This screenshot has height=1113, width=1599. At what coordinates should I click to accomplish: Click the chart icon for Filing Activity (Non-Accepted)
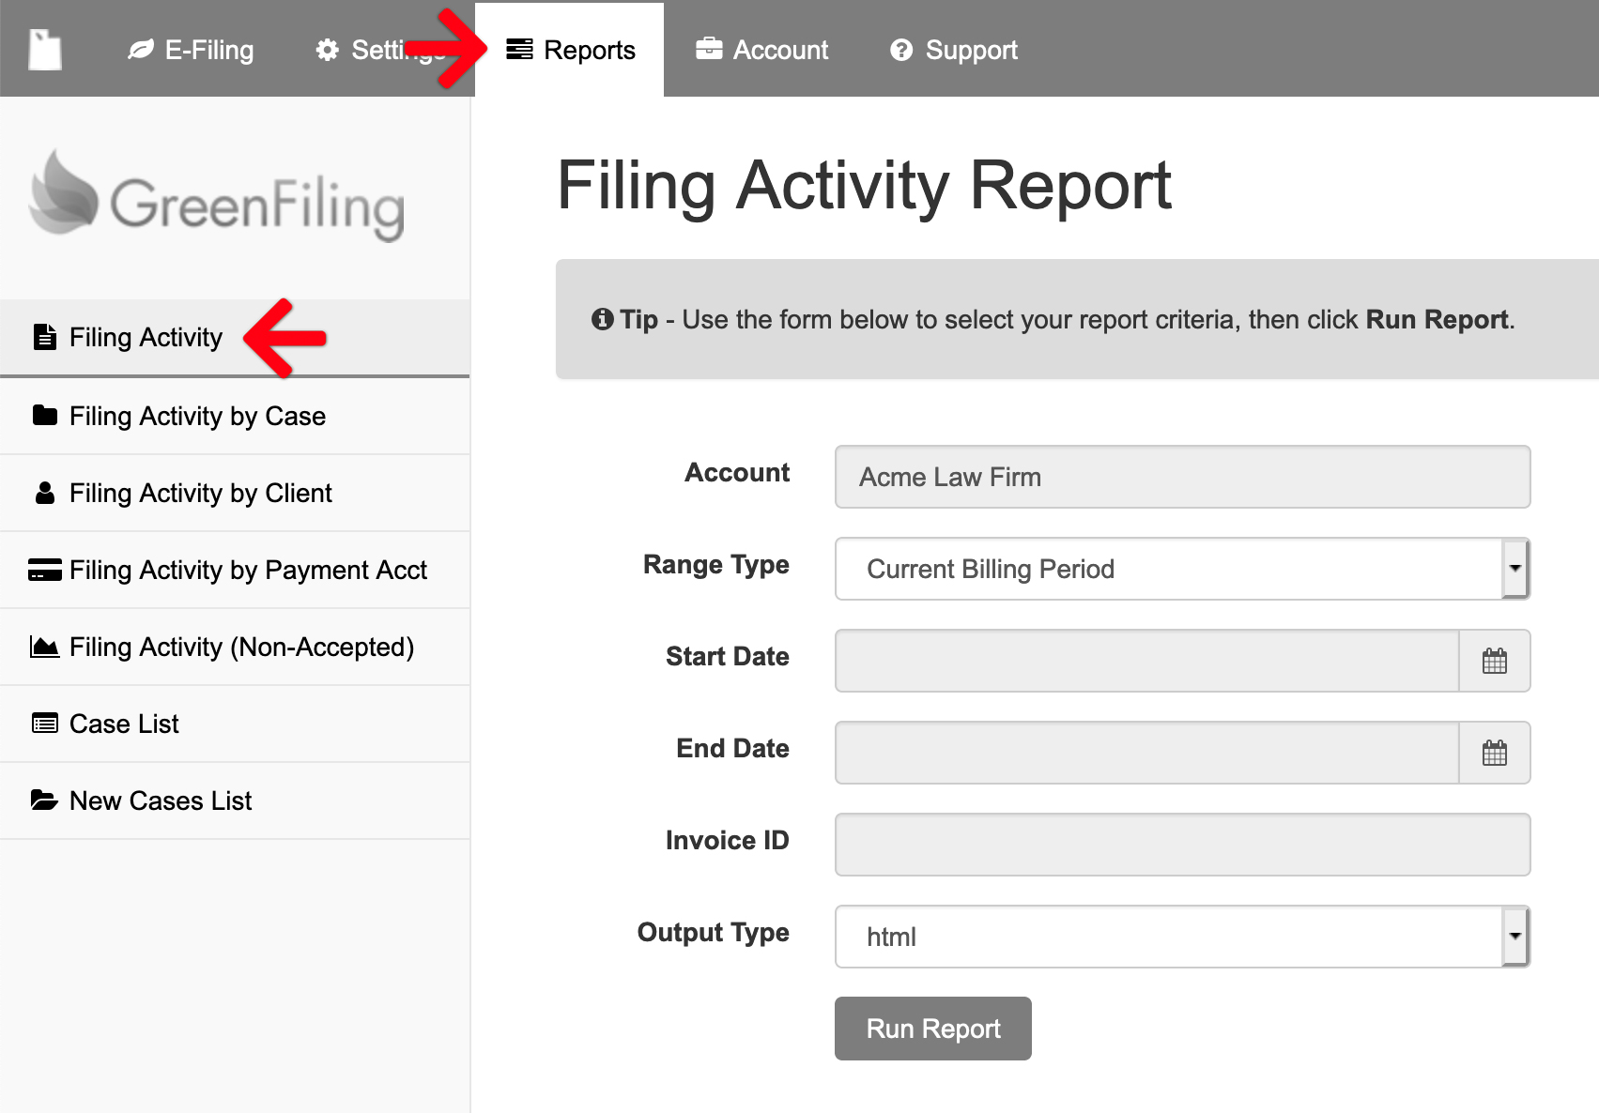tap(44, 646)
